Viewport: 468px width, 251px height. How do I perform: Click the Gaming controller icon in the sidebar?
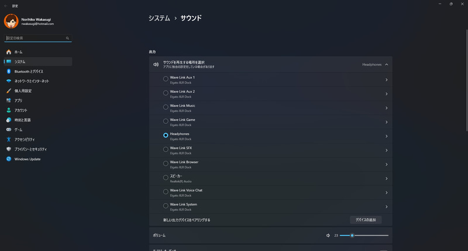(x=9, y=130)
